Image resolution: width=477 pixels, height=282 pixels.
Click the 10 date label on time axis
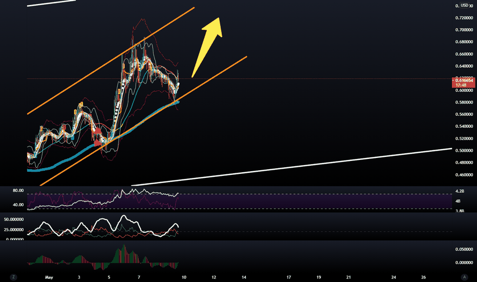[184, 277]
